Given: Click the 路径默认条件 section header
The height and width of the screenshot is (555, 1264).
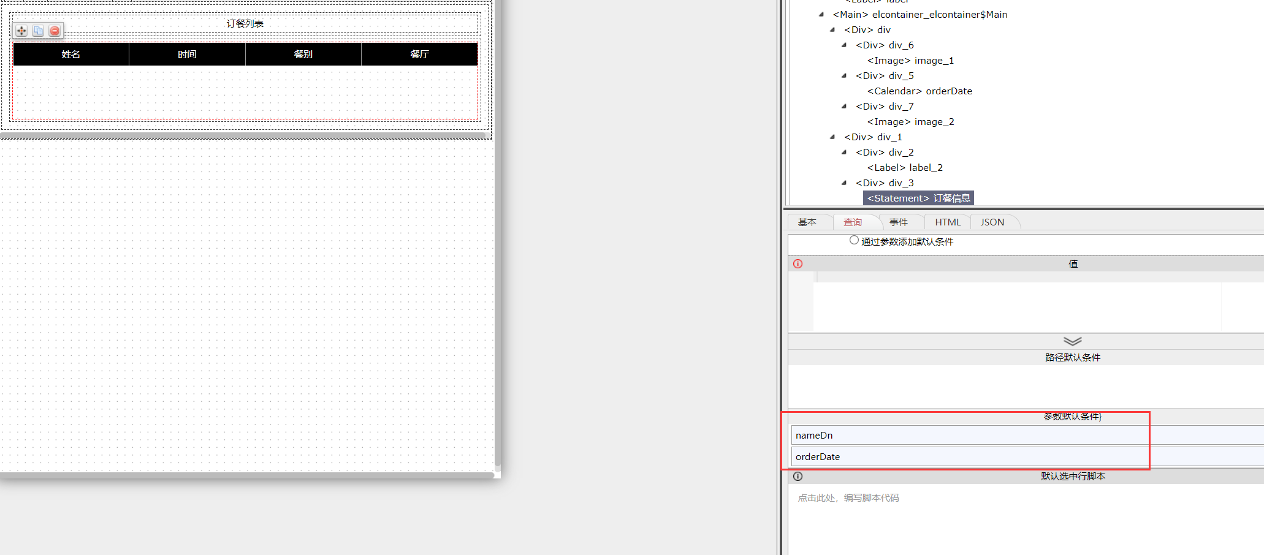Looking at the screenshot, I should (1073, 357).
